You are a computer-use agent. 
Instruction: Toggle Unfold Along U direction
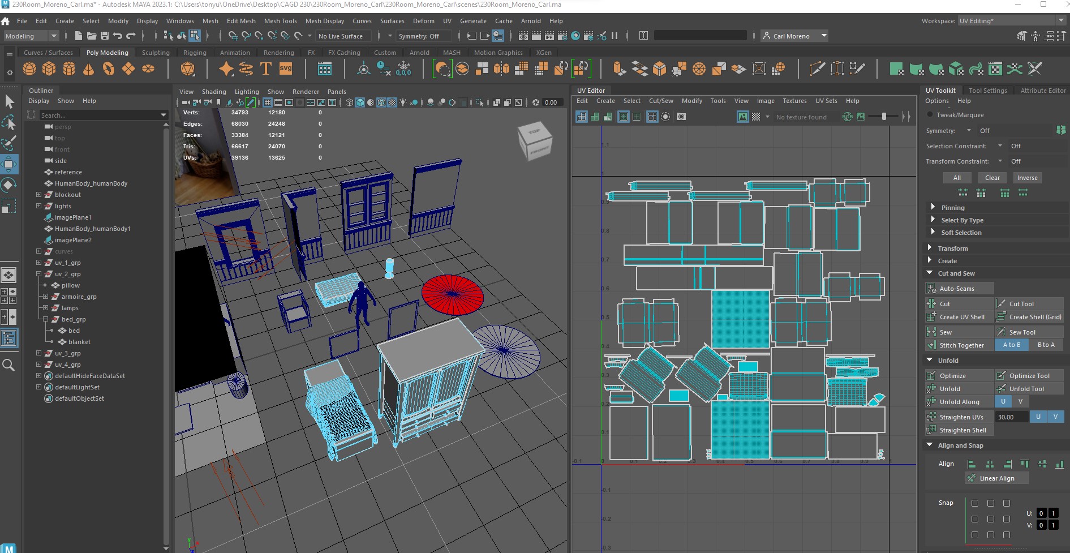click(1003, 402)
